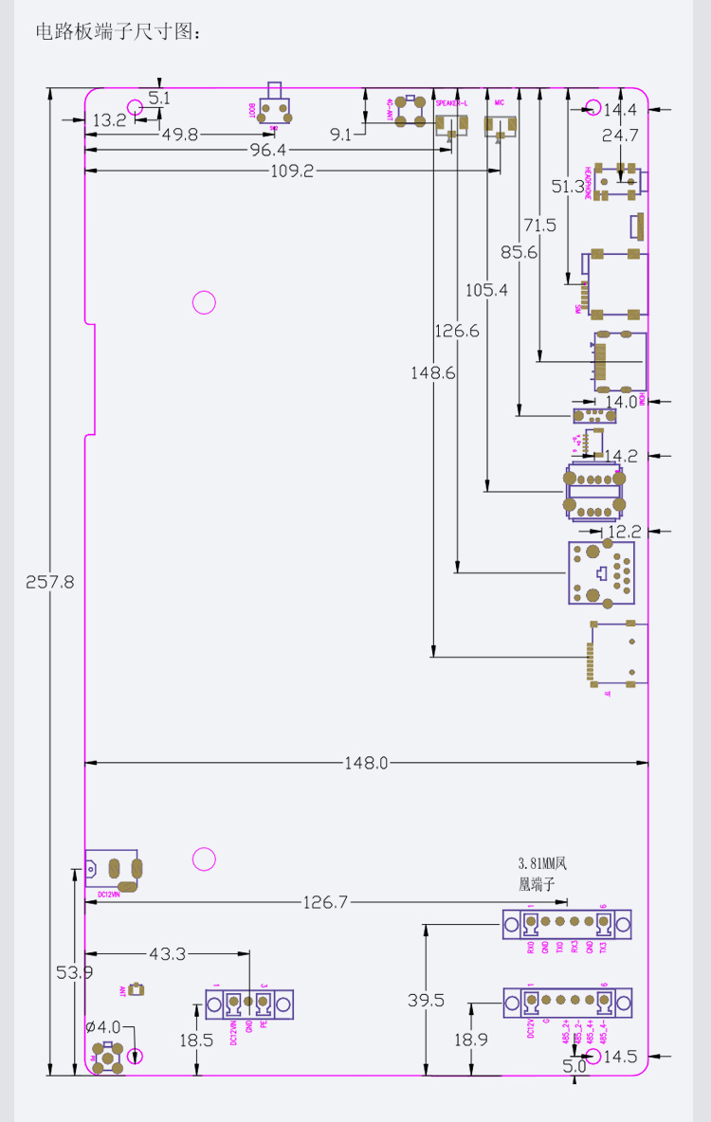This screenshot has height=1122, width=711.
Task: Click the 电路板端子尺寸图 title text
Action: point(118,32)
